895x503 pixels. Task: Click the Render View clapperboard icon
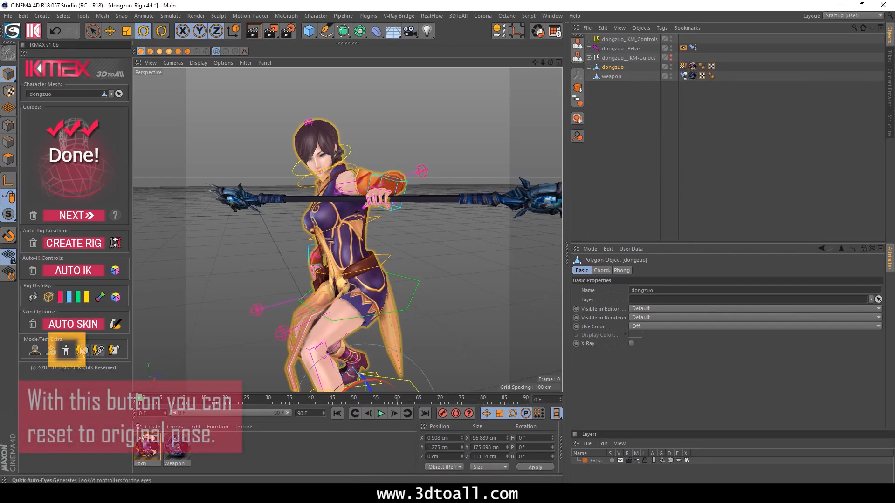pos(254,31)
